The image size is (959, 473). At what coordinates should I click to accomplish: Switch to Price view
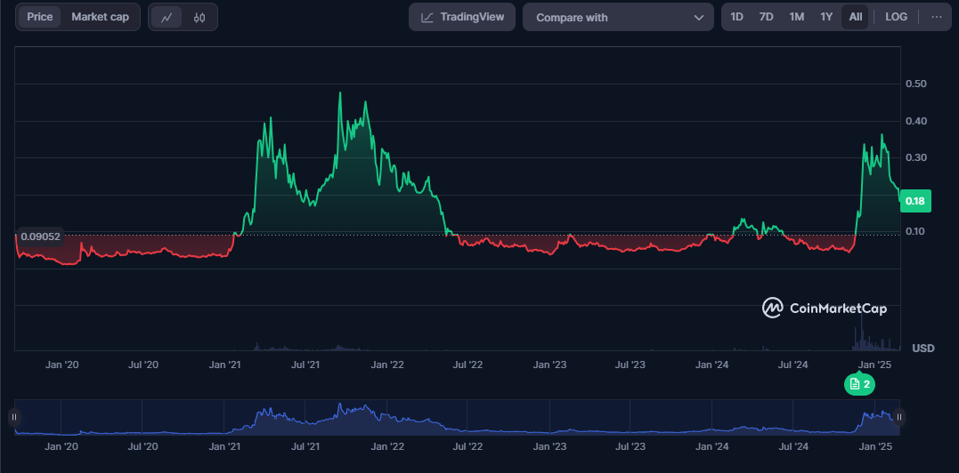(39, 17)
